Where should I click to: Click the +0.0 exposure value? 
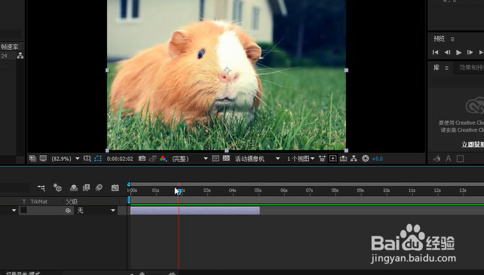click(377, 158)
